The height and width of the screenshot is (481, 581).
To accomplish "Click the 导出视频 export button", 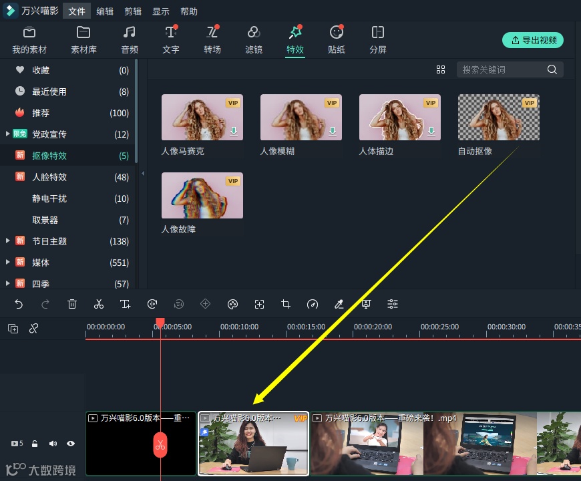I will 533,40.
